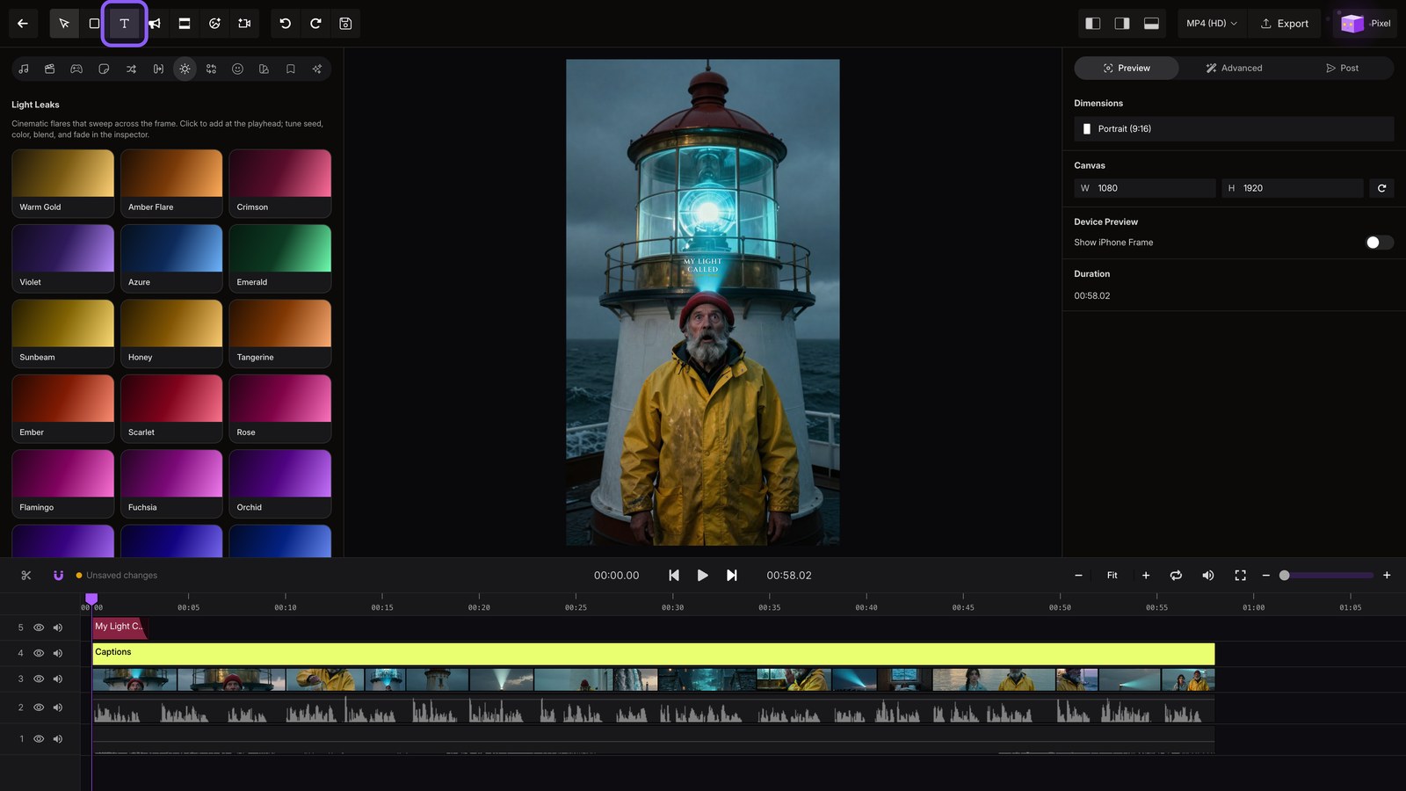1406x791 pixels.
Task: Open the MP4 (HD) format dropdown
Action: coord(1211,24)
